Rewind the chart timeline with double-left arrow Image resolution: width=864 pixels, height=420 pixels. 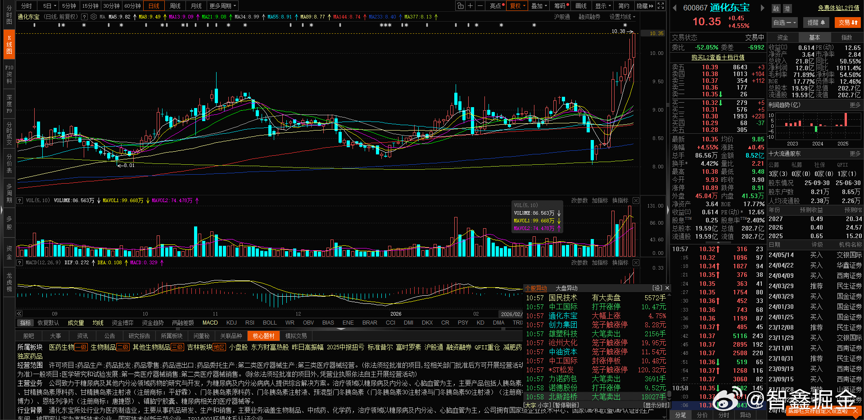(19, 314)
